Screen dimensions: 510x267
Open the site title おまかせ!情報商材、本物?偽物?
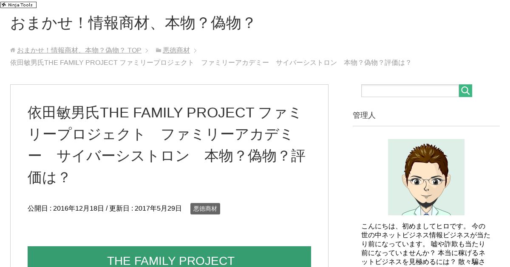coord(132,23)
